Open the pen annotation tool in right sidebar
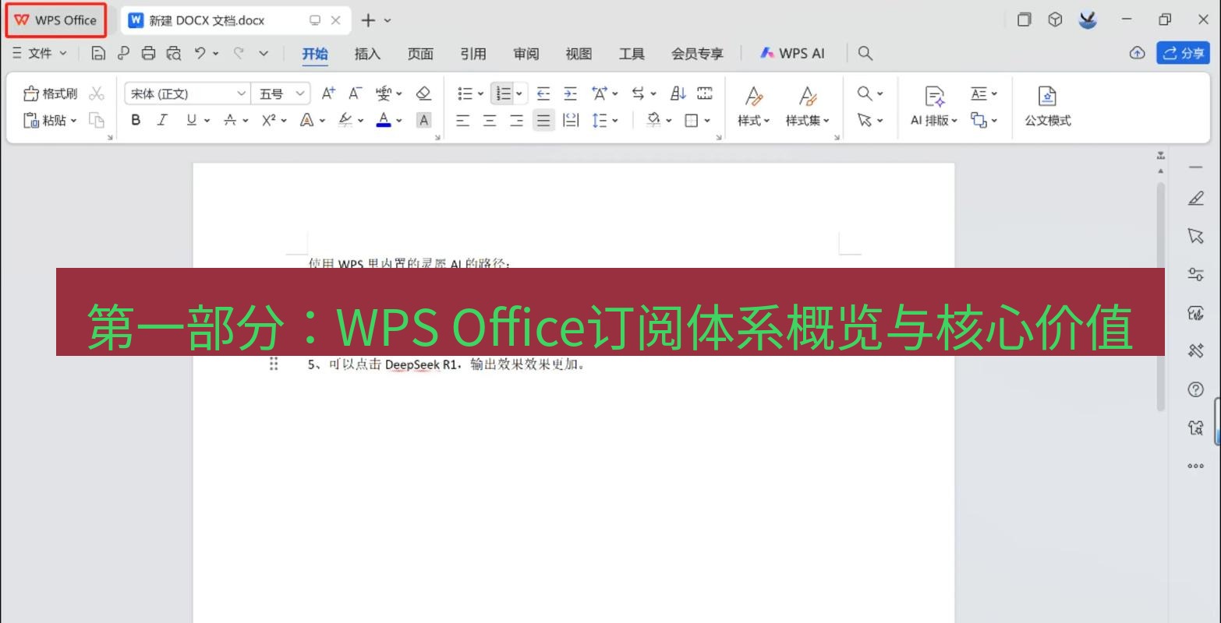This screenshot has height=623, width=1221. pyautogui.click(x=1195, y=199)
